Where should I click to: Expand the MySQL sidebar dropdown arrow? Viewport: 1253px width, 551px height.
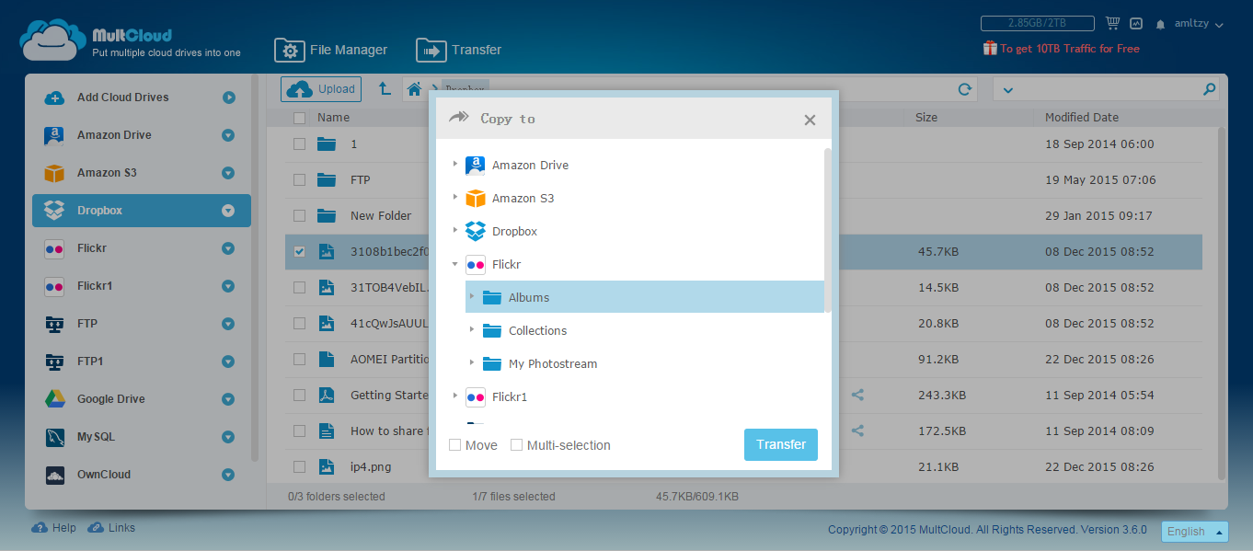(x=228, y=437)
